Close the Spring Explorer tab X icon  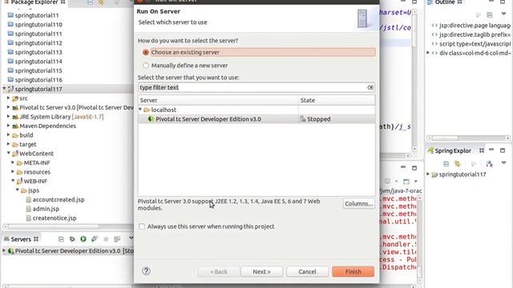(x=482, y=150)
